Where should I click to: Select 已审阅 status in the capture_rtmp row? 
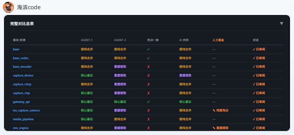259,84
